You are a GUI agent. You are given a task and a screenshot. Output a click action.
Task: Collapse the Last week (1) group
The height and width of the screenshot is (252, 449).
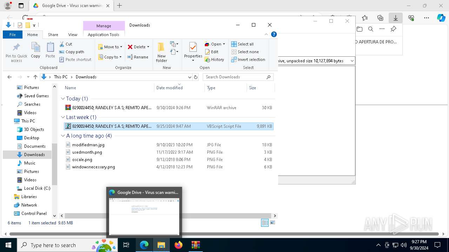tap(63, 117)
